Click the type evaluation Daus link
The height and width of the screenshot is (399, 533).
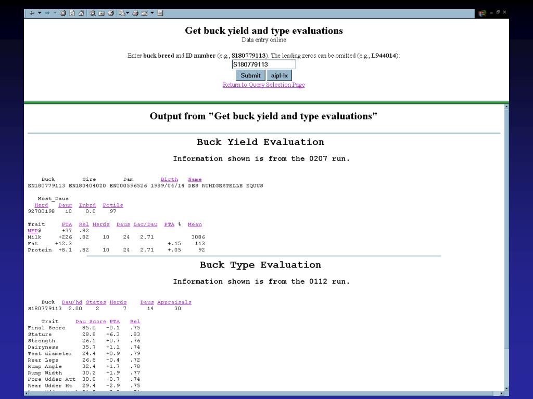pyautogui.click(x=147, y=302)
